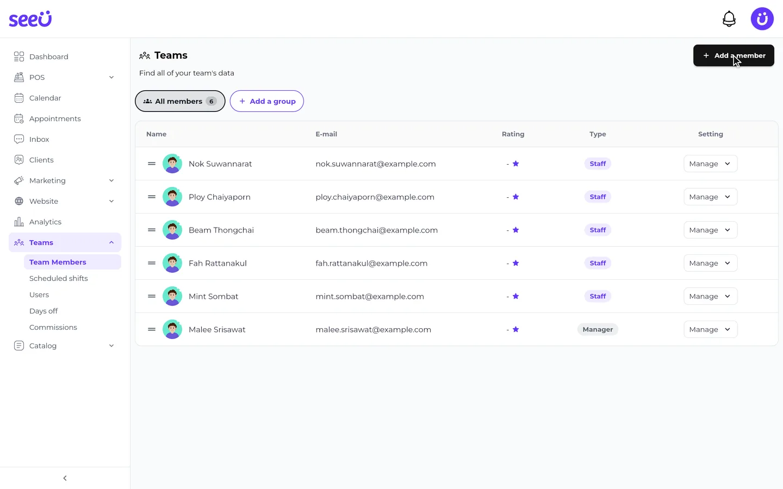Click drag handle for Nok Suwannarat
The width and height of the screenshot is (783, 489).
(152, 164)
